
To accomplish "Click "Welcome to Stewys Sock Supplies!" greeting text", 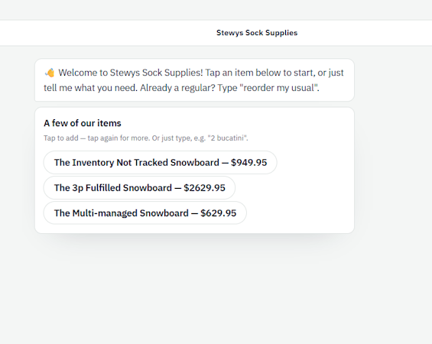I will coord(131,73).
